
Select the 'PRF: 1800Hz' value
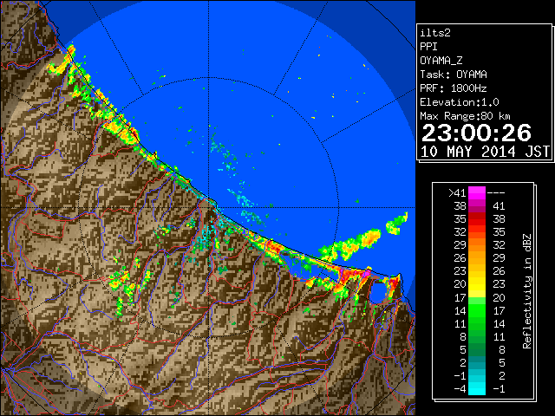(x=454, y=88)
